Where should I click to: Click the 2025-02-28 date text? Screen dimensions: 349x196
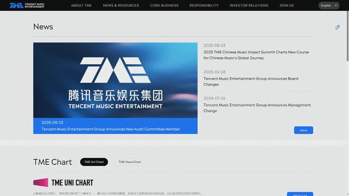tap(214, 72)
